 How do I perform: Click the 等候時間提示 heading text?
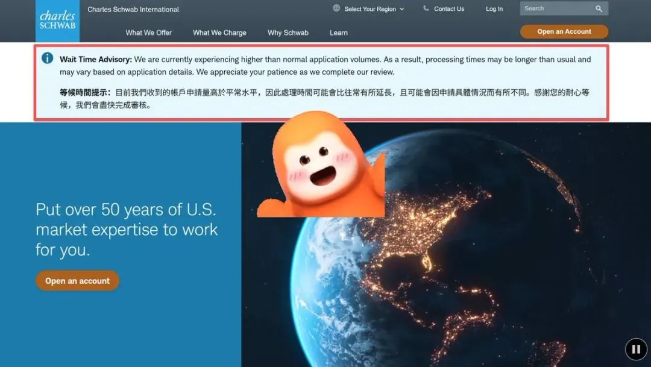85,93
